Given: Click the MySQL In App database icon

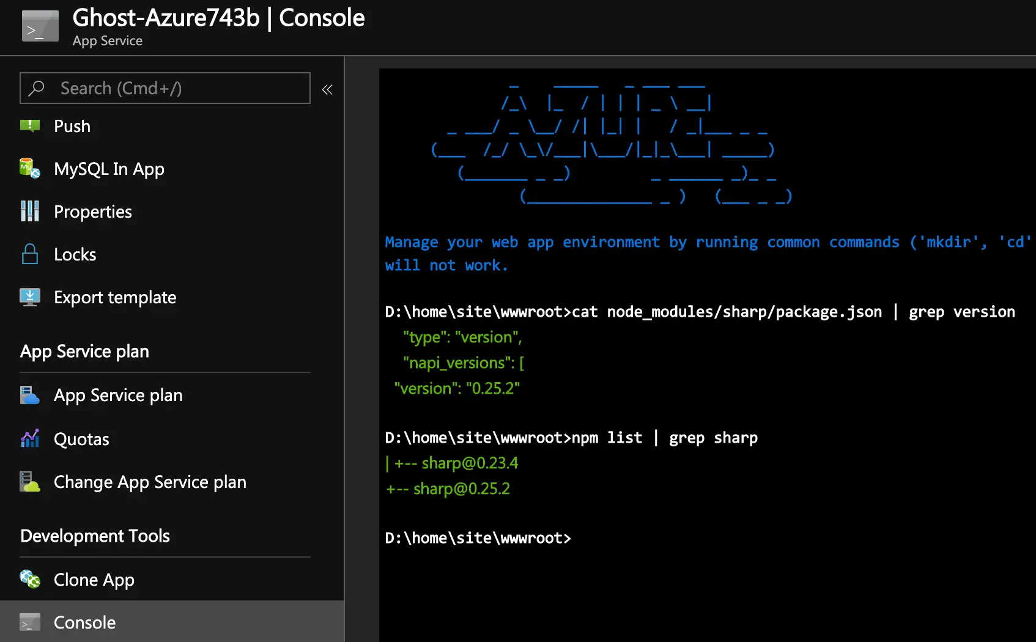Looking at the screenshot, I should coord(30,169).
